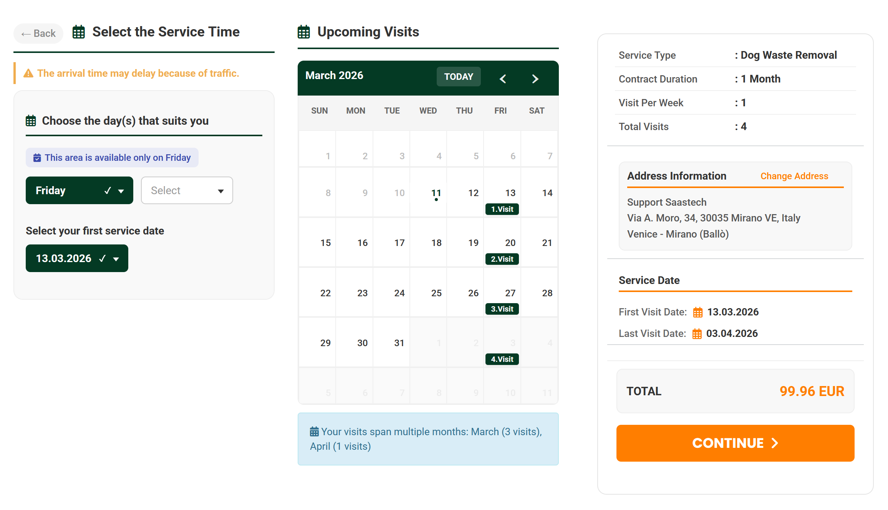This screenshot has width=888, height=510.
Task: Click calendar icon next to Choose the day(s)
Action: pos(31,121)
